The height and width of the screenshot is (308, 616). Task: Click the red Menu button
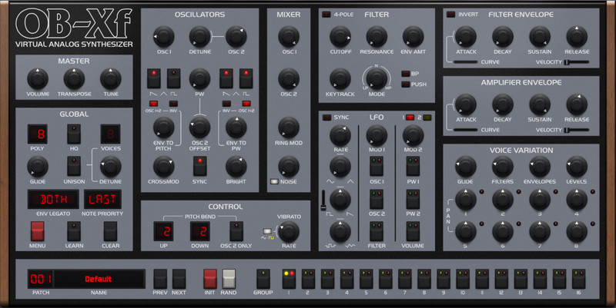(38, 231)
